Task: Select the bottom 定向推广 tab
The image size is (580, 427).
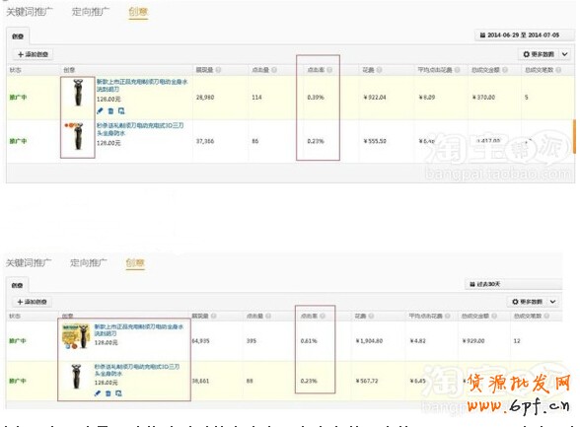Action: (89, 263)
